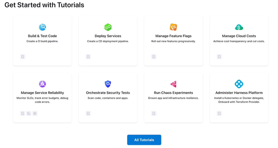Click the Administer Harness Platform logo icon
The width and height of the screenshot is (278, 148).
[239, 84]
